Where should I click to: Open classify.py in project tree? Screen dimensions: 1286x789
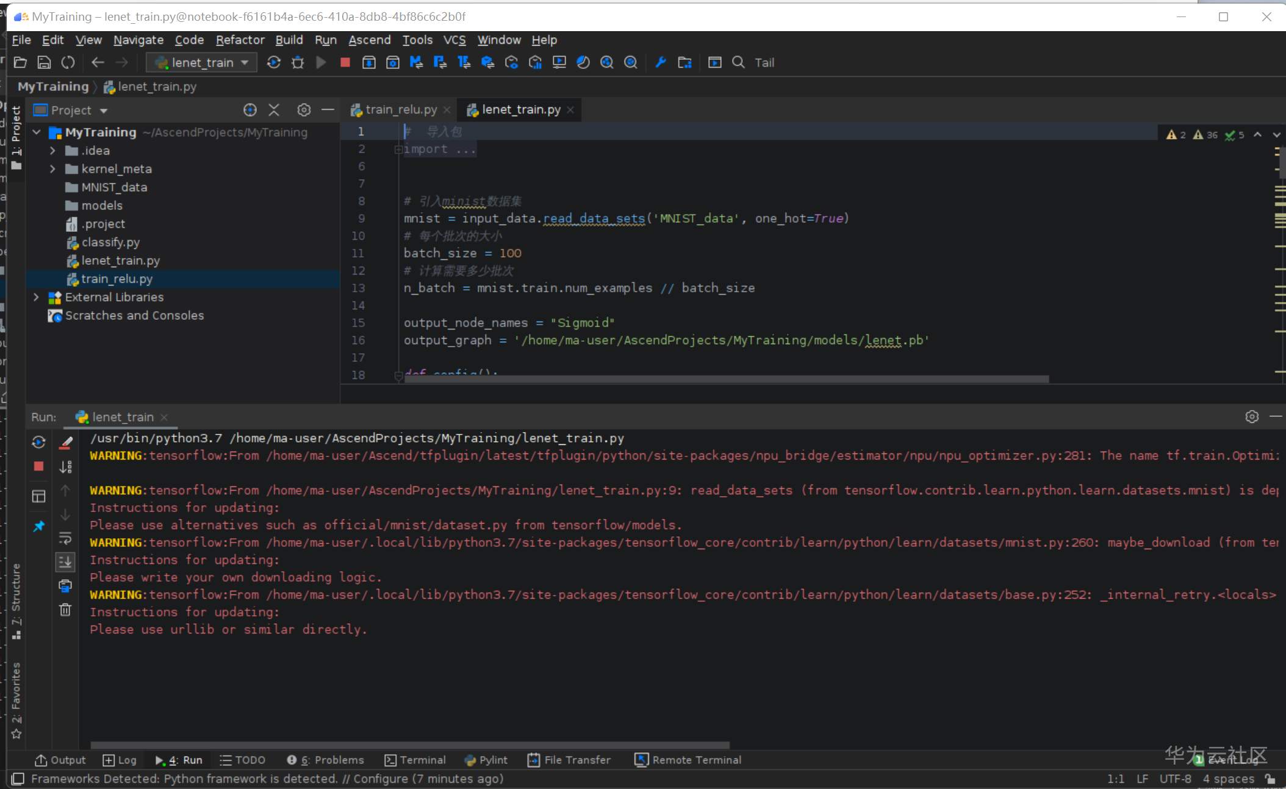[110, 242]
